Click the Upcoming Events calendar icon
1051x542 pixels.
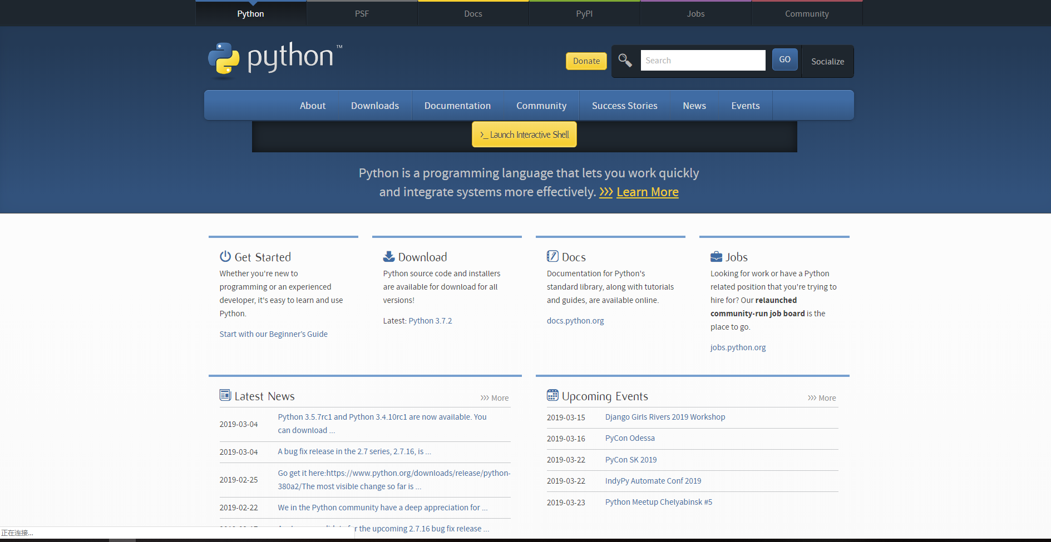(552, 395)
